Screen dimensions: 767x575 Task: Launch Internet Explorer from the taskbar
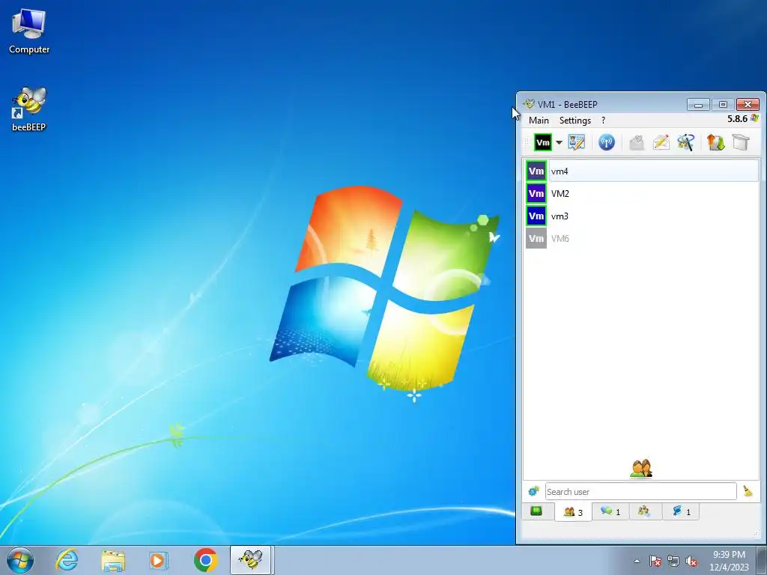point(67,560)
